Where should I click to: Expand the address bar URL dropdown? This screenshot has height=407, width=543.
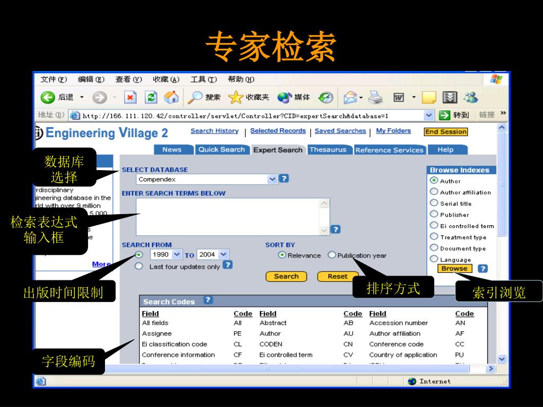(x=428, y=115)
